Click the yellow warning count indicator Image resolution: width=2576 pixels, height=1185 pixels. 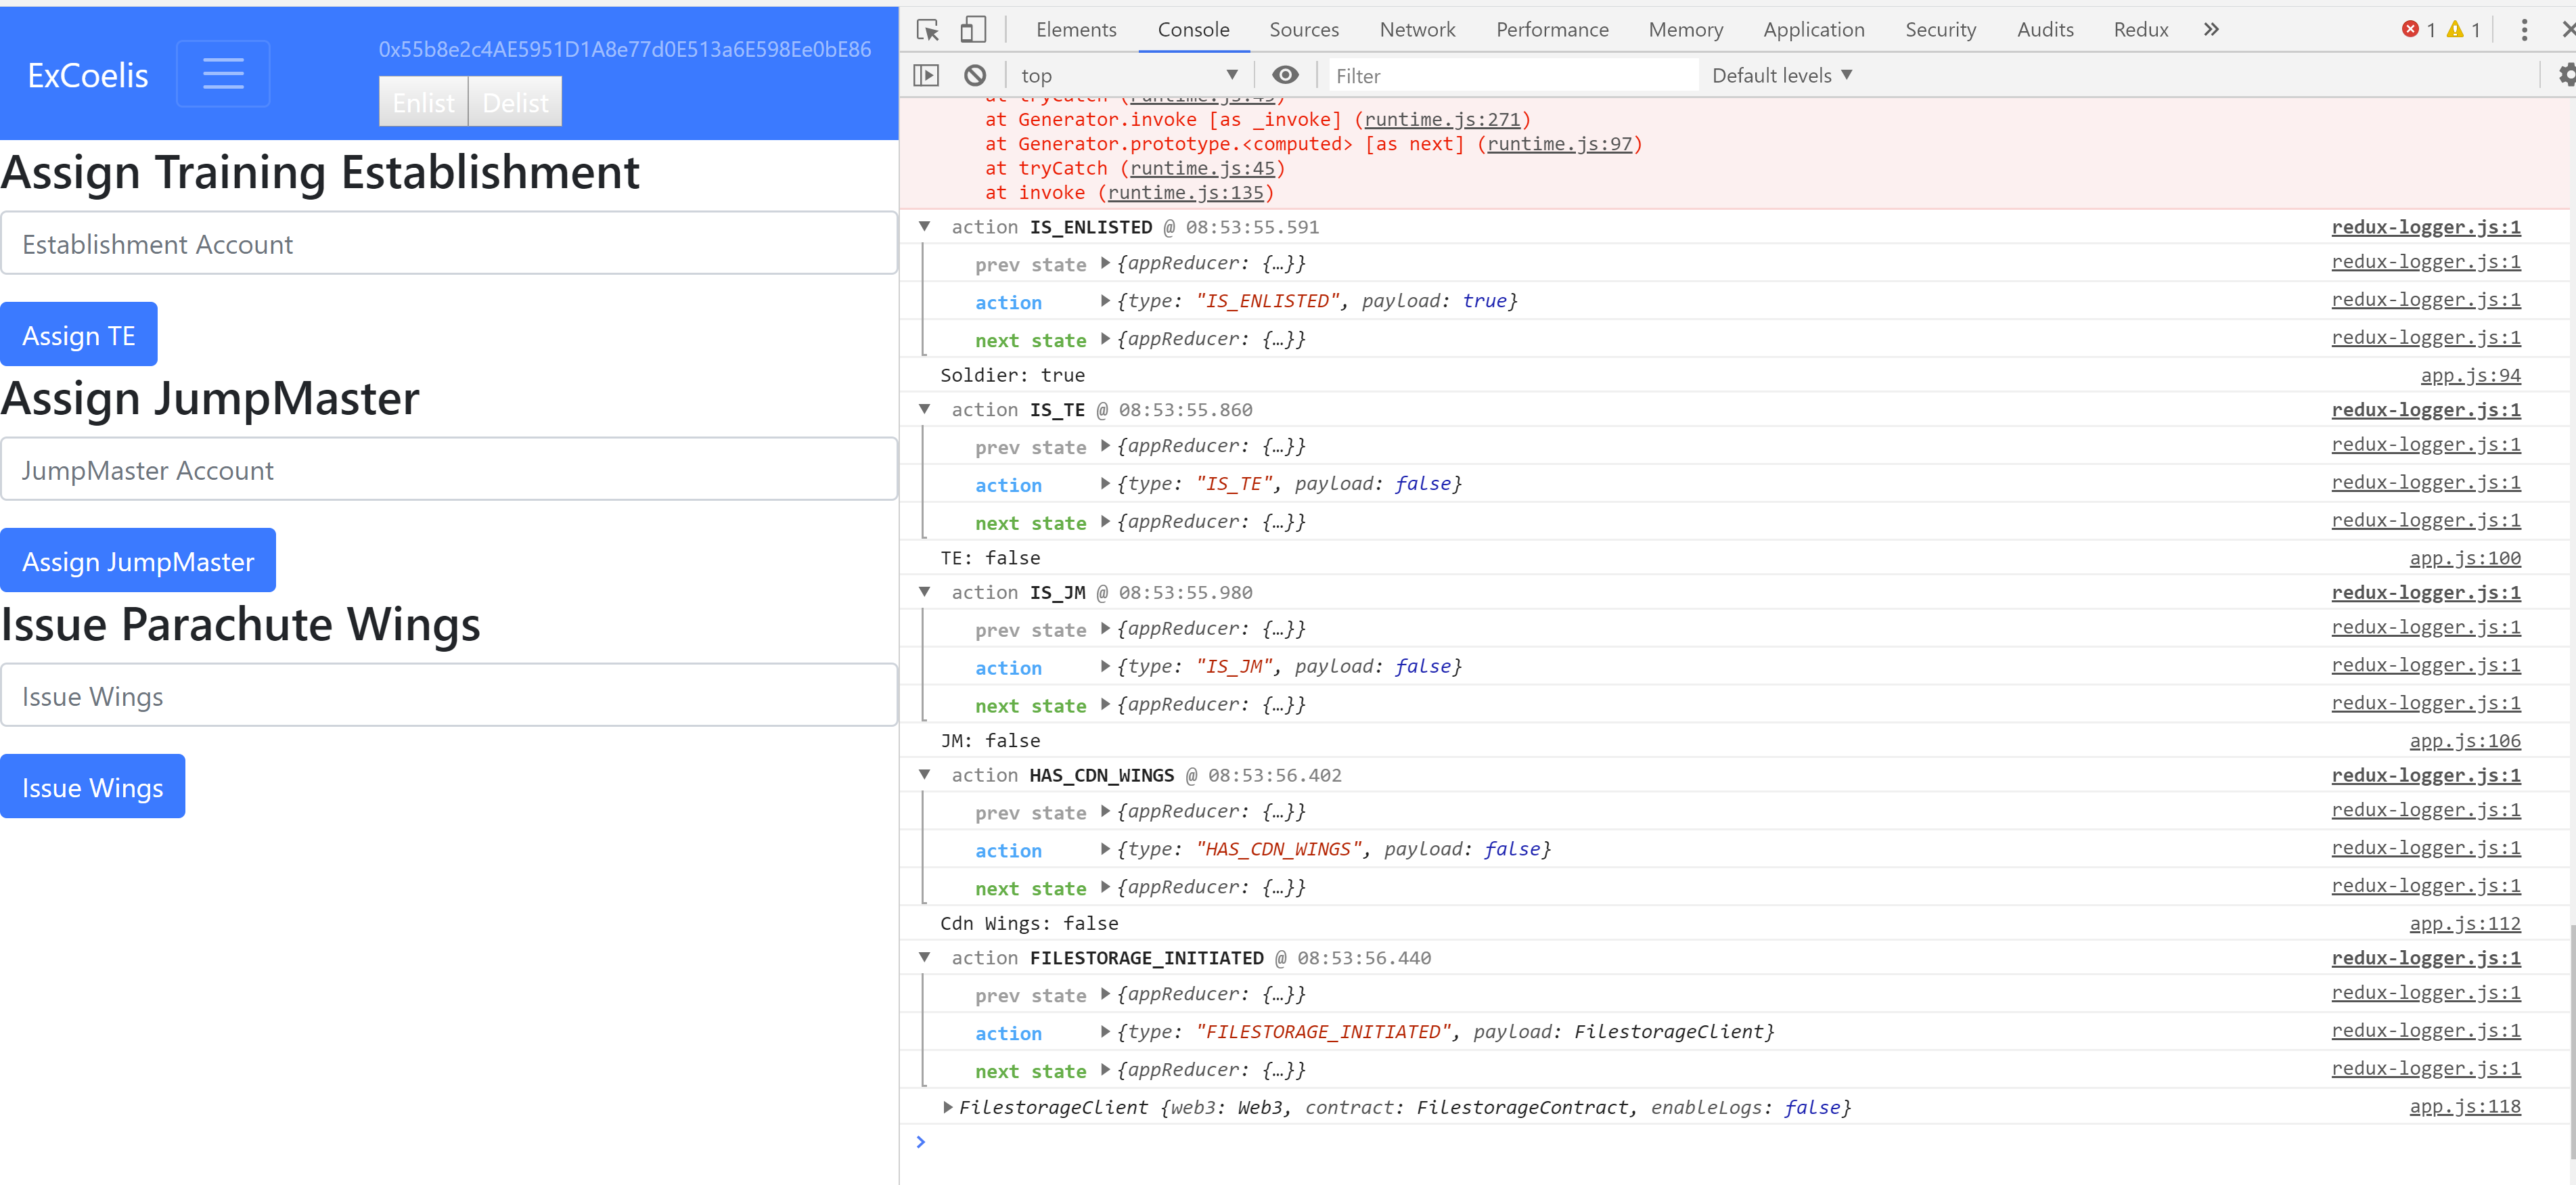click(x=2462, y=30)
